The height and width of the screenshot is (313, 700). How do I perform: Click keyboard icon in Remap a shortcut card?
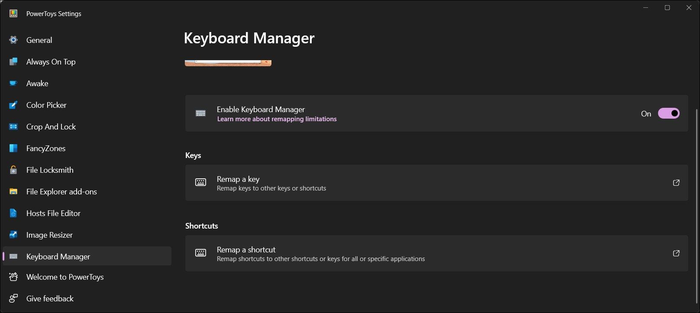200,253
